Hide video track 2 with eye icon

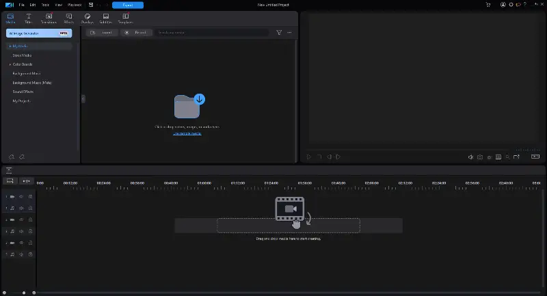[x=21, y=219]
